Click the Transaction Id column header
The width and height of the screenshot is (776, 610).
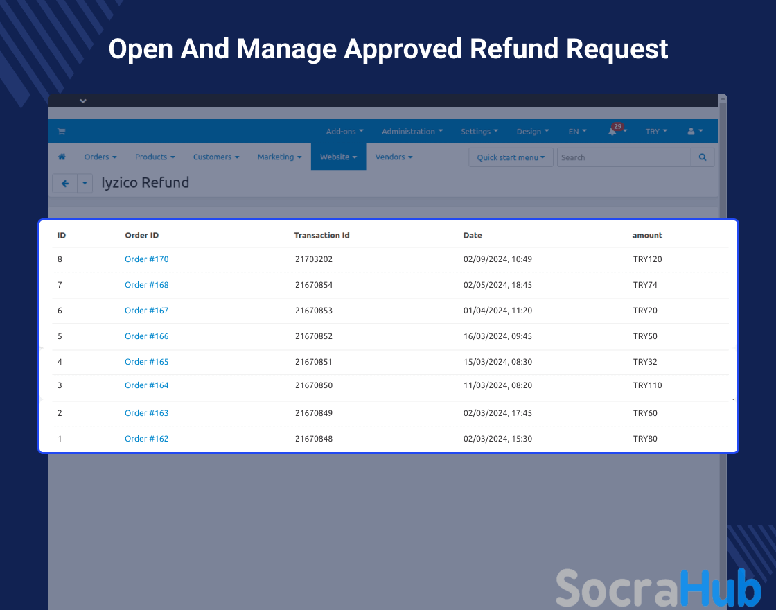pos(321,235)
